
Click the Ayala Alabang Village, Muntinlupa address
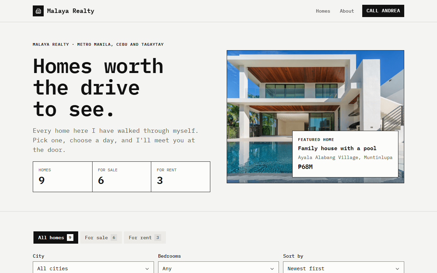(345, 158)
